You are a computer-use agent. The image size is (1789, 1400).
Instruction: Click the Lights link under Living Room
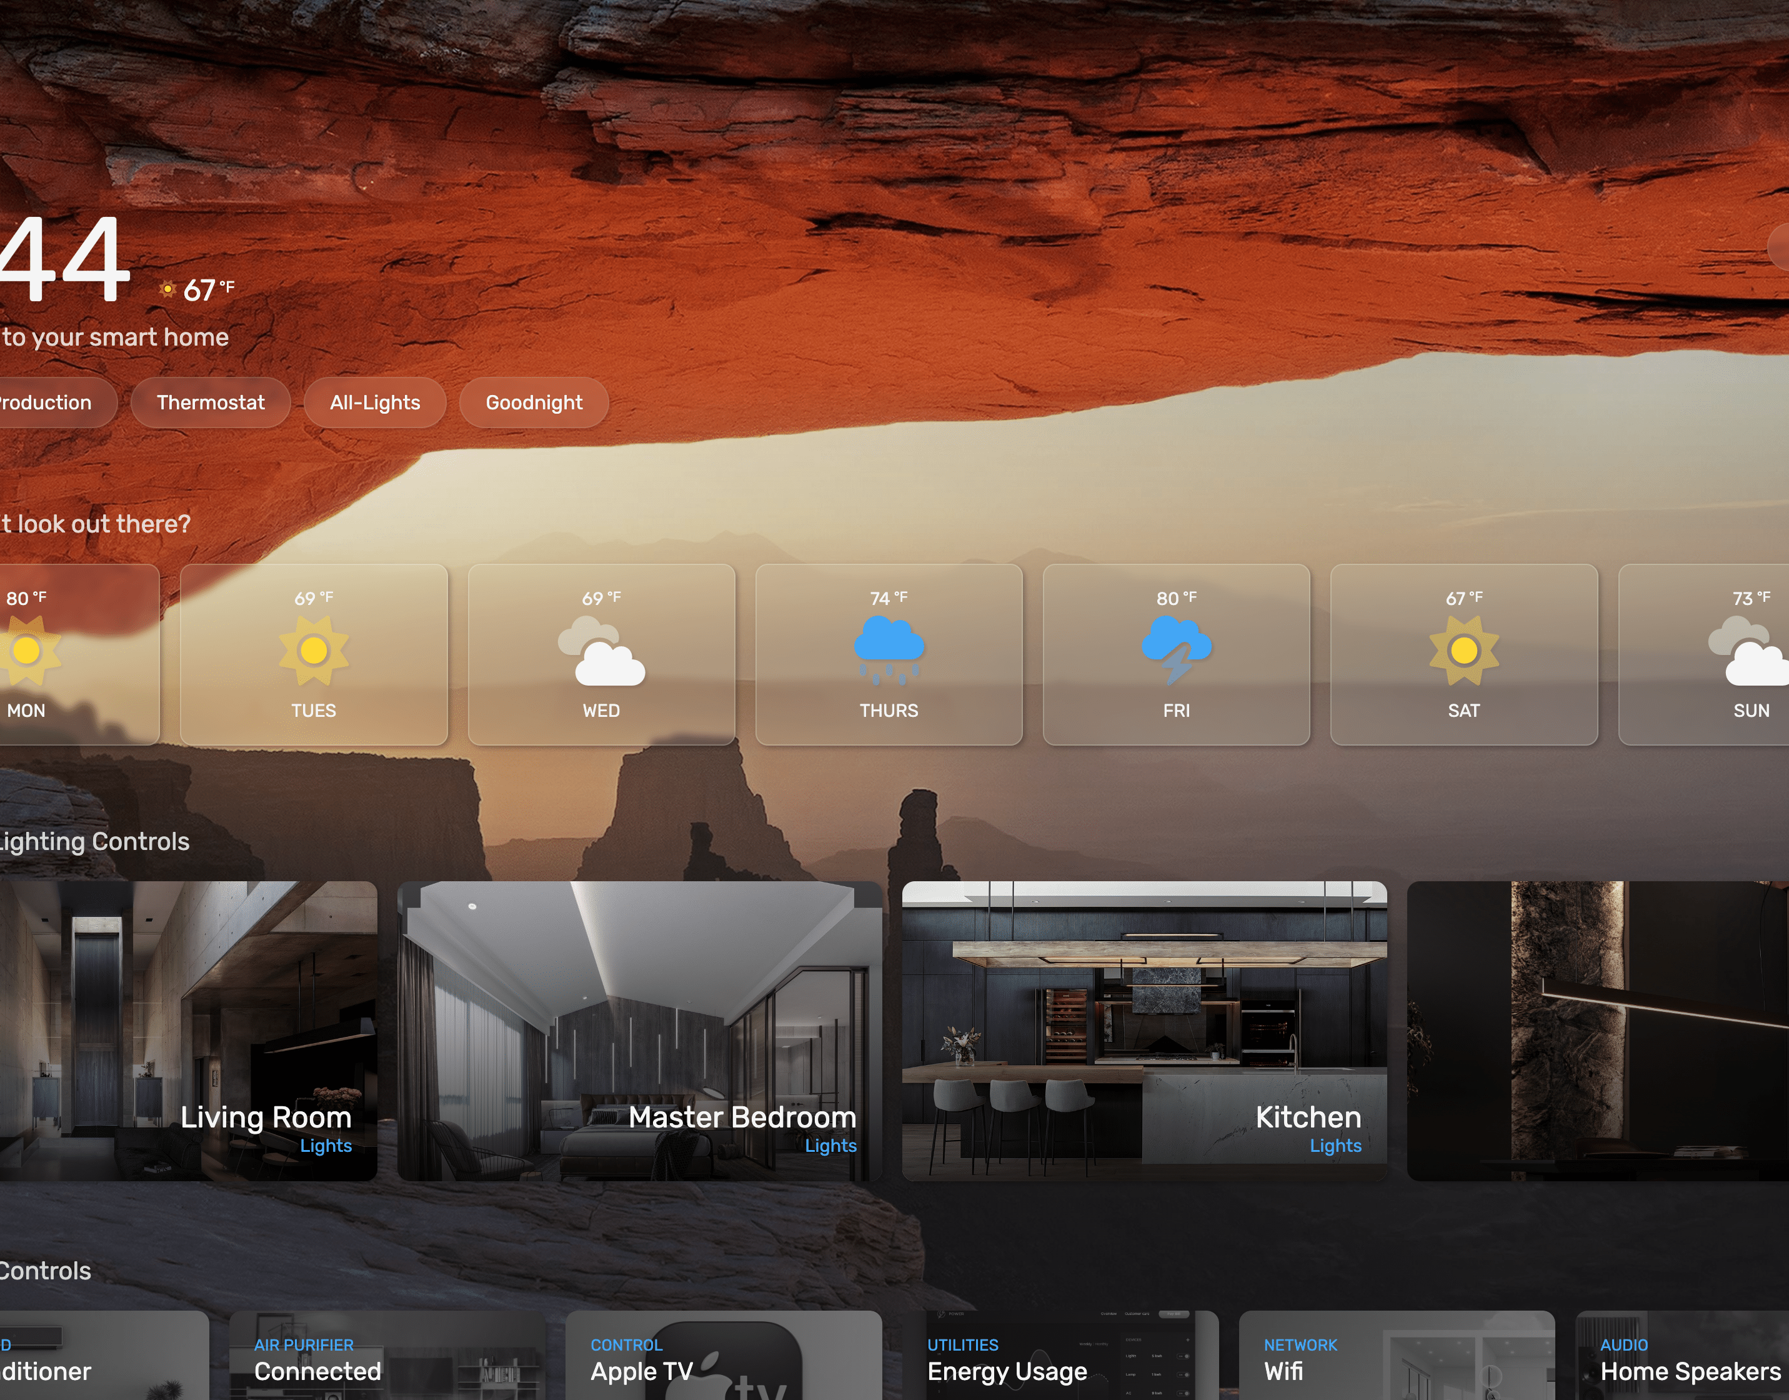coord(326,1146)
